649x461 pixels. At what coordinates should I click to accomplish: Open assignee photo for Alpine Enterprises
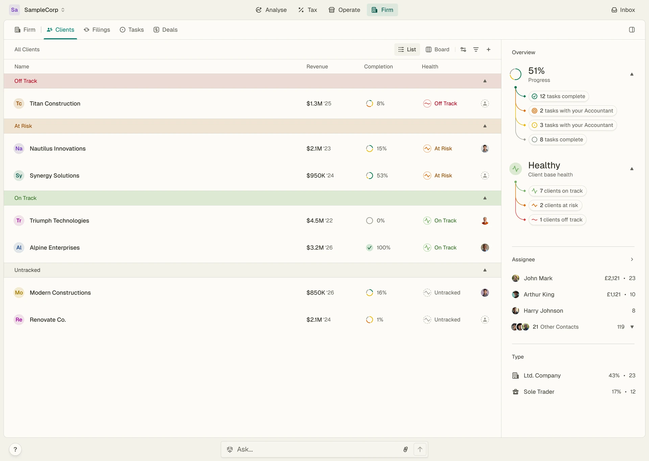coord(485,248)
